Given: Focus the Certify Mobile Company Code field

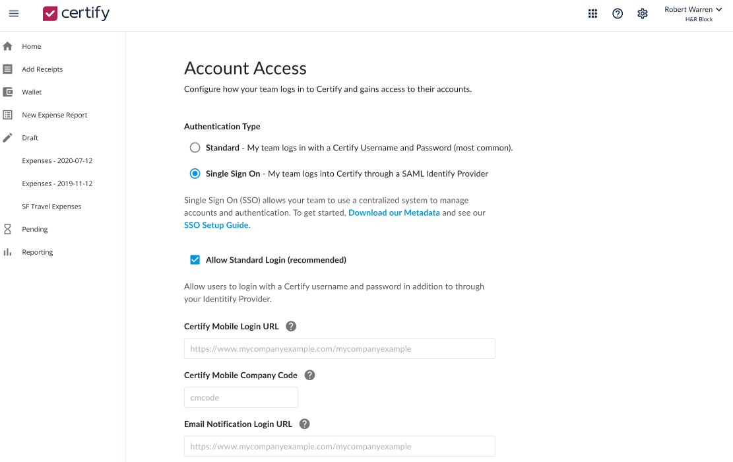Looking at the screenshot, I should [x=241, y=397].
